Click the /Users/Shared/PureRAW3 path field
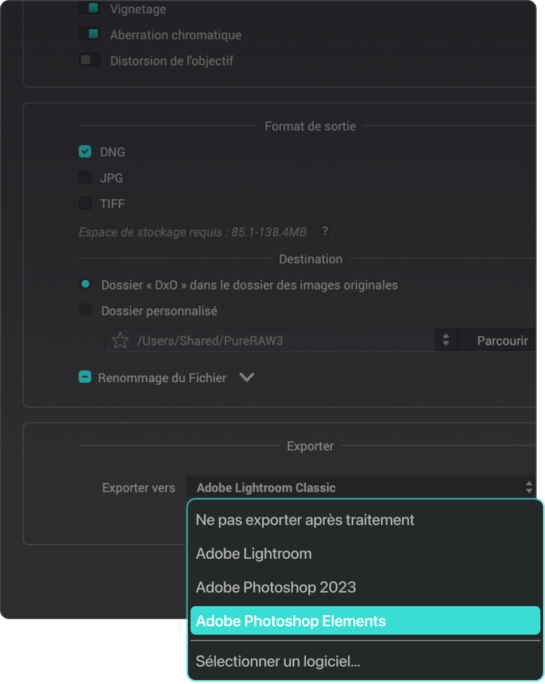545x684 pixels. point(270,340)
